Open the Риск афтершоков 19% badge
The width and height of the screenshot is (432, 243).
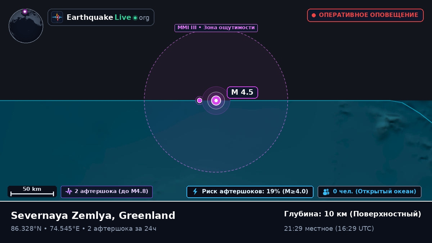(x=250, y=192)
